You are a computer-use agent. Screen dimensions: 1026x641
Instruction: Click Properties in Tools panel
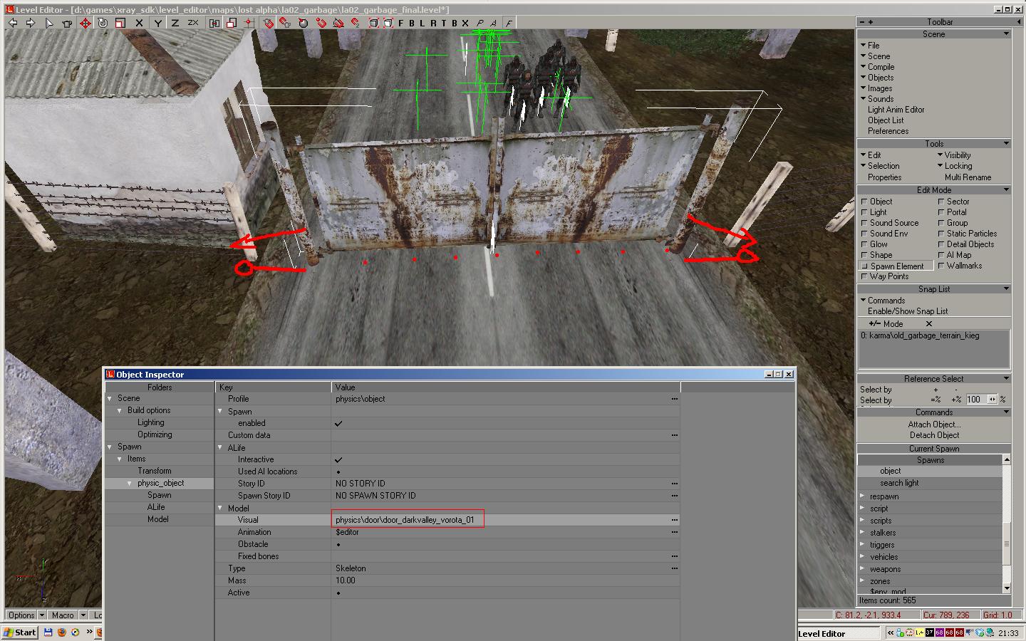pyautogui.click(x=884, y=177)
